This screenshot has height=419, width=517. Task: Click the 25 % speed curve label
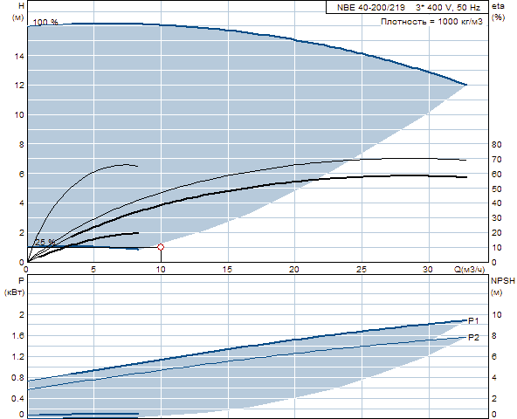[x=45, y=243]
